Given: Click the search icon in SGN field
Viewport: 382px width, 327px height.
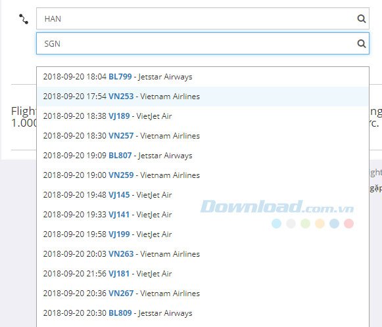Looking at the screenshot, I should tap(362, 44).
